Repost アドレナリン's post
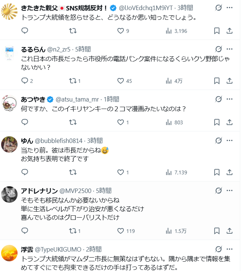The height and width of the screenshot is (271, 241). click(x=73, y=231)
